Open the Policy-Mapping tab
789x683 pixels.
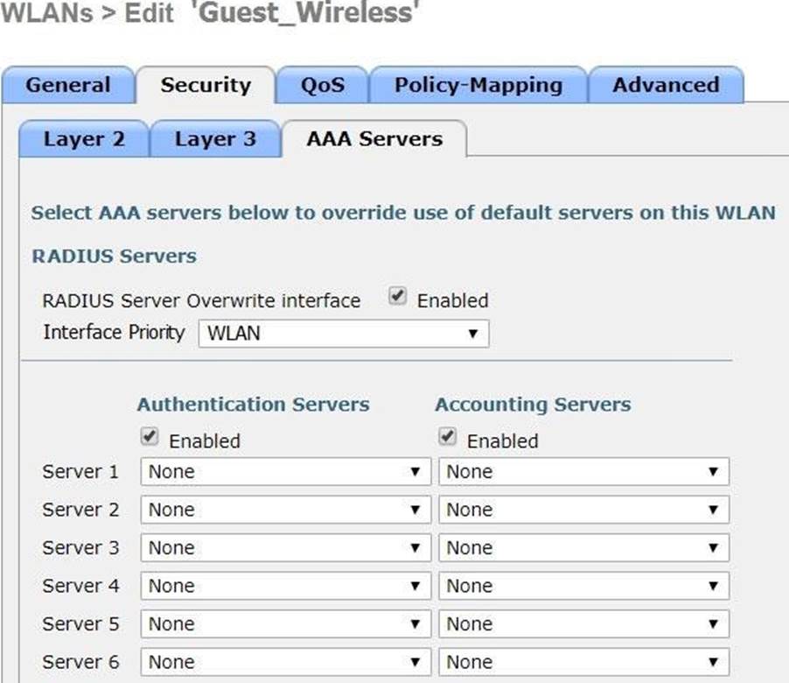[478, 86]
